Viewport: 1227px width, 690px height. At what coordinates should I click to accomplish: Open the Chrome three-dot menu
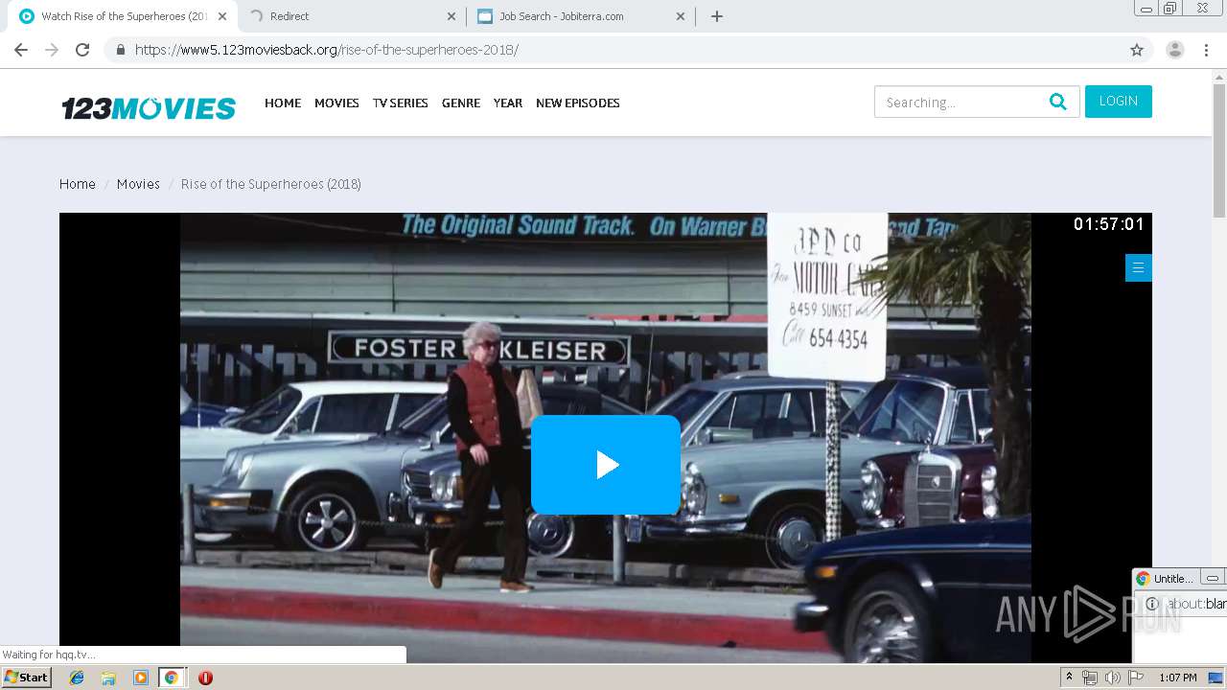pos(1207,50)
